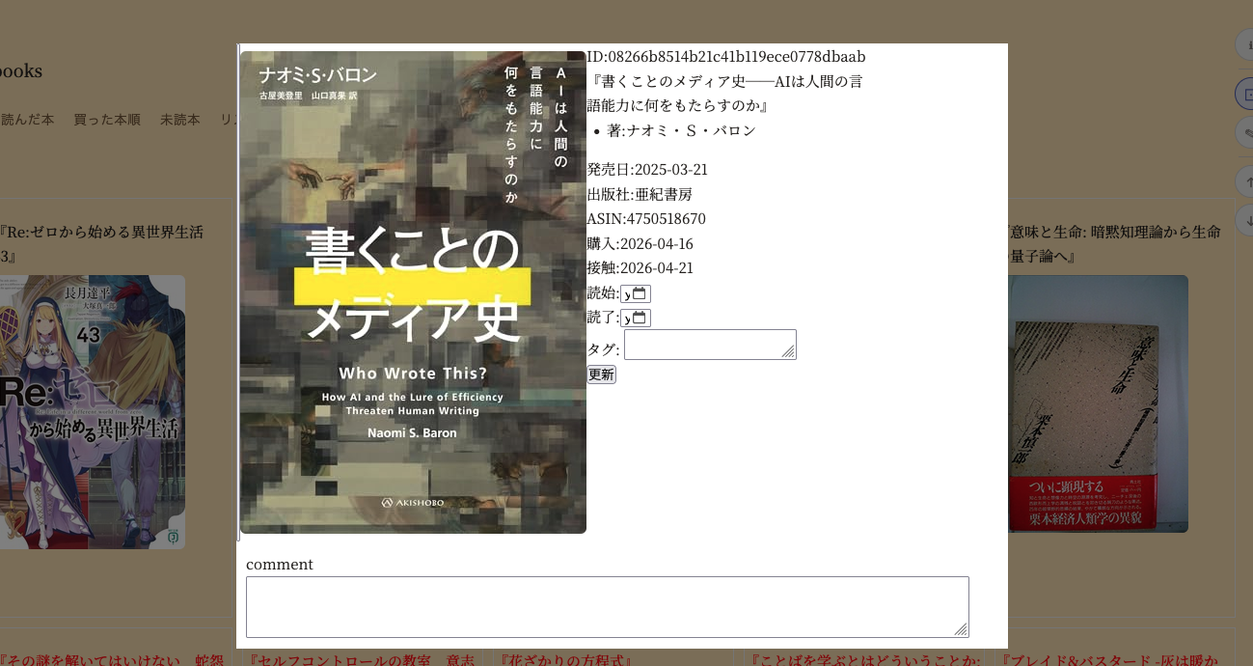
Task: Click the 書くことのメディア史 book cover image
Action: coord(413,292)
